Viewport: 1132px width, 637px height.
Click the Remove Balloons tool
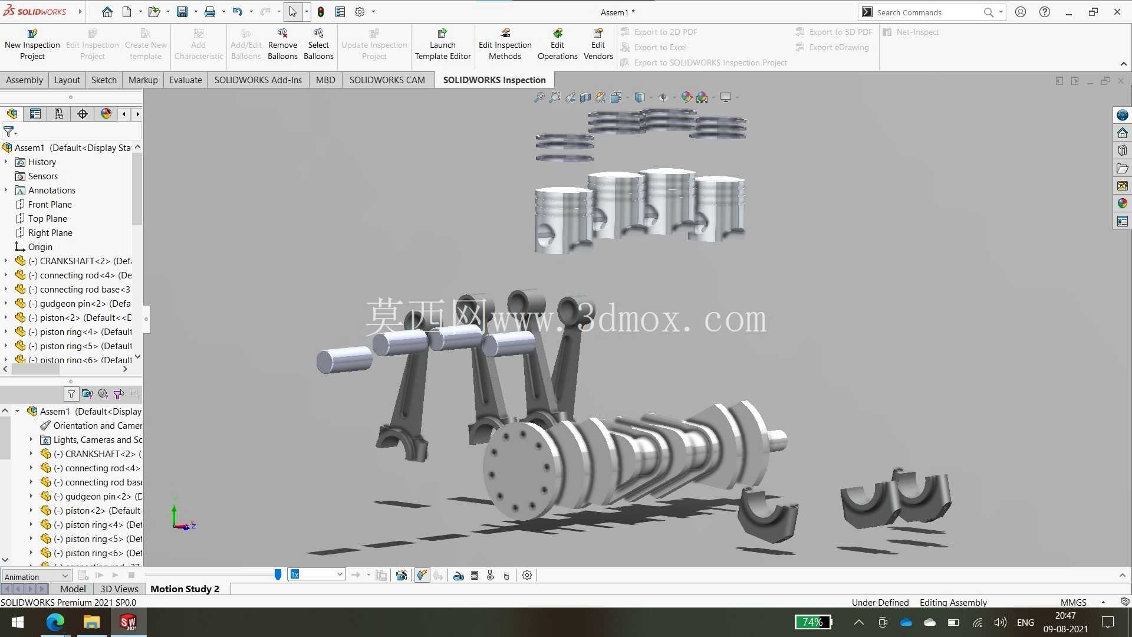(x=282, y=44)
